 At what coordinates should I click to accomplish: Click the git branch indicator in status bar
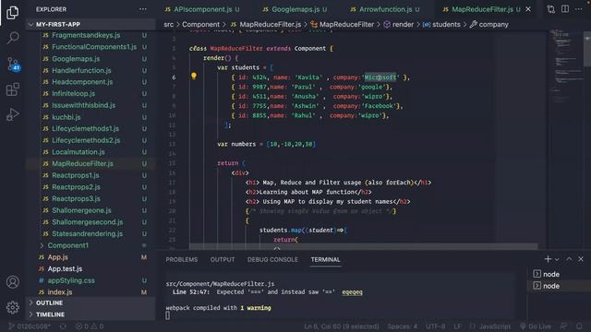coord(30,326)
